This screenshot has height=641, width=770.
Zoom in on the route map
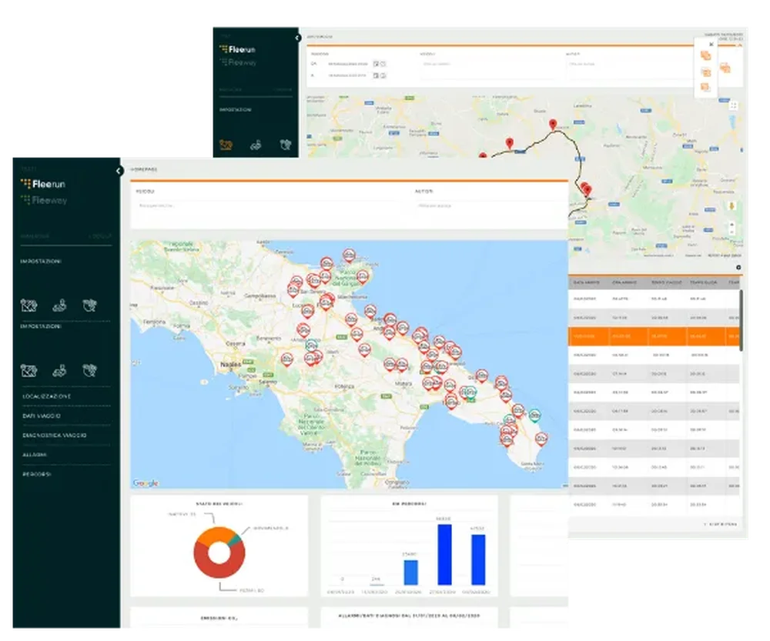731,224
